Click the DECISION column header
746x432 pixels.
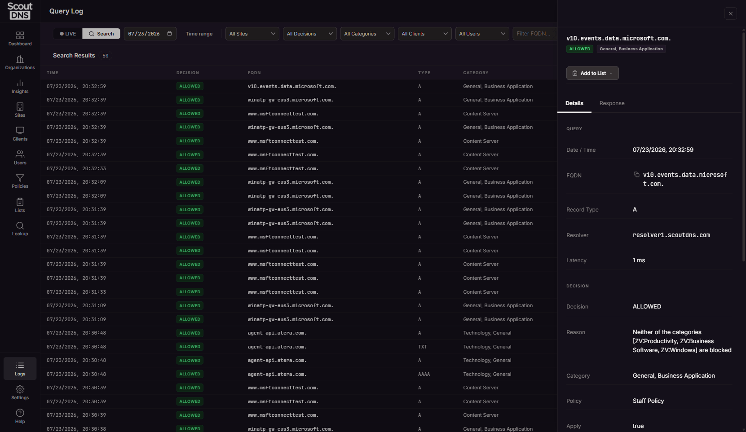188,73
